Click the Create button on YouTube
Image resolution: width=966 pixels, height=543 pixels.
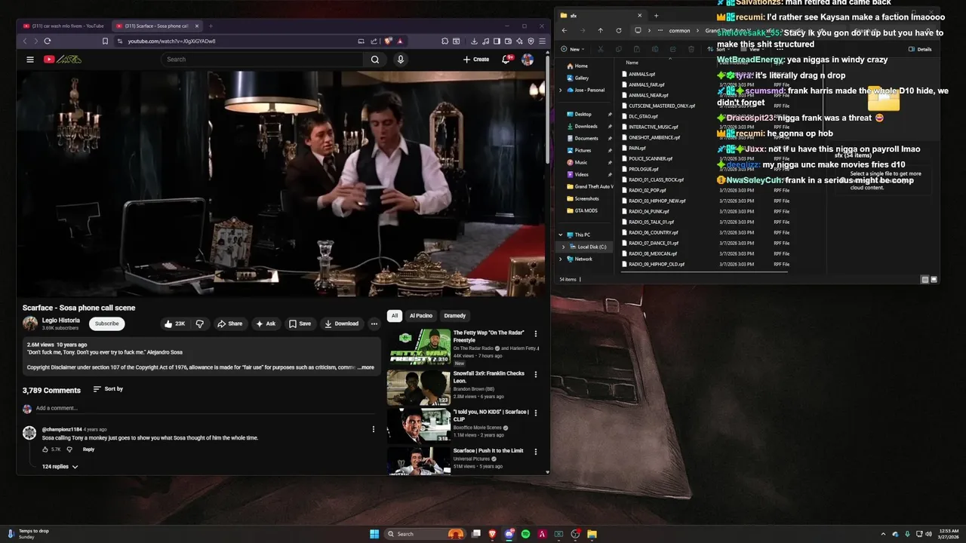(x=476, y=60)
